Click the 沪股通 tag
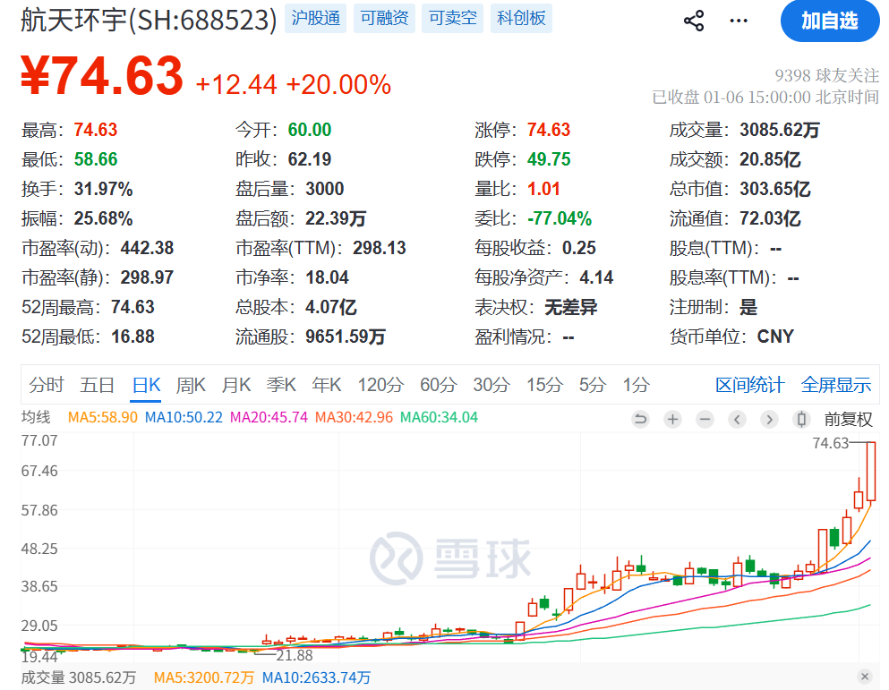This screenshot has width=889, height=690. [317, 19]
